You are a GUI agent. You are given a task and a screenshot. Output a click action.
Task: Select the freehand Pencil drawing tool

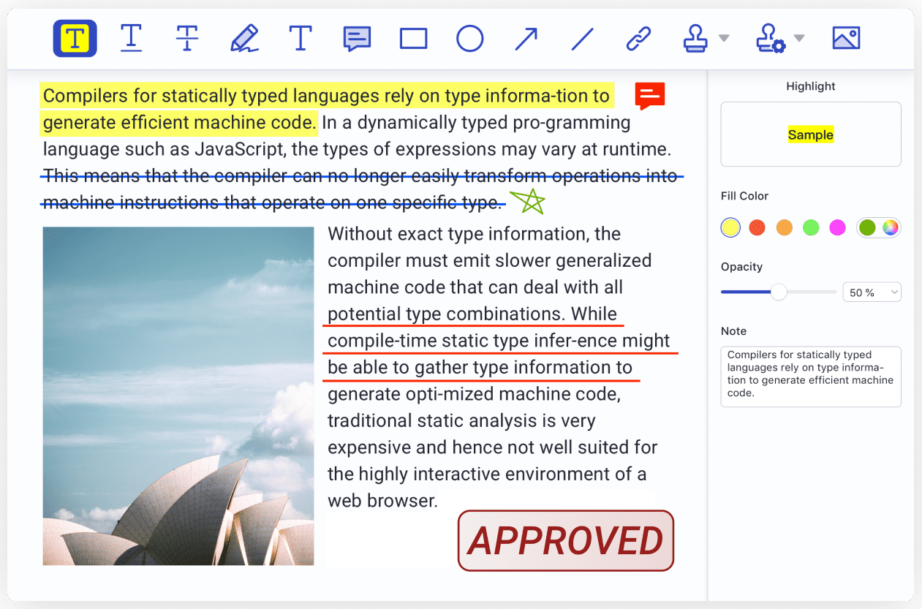tap(244, 38)
